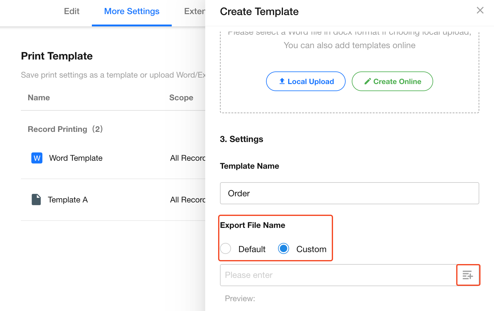Image resolution: width=494 pixels, height=311 pixels.
Task: Click the pencil icon on Create Online
Action: pos(367,81)
